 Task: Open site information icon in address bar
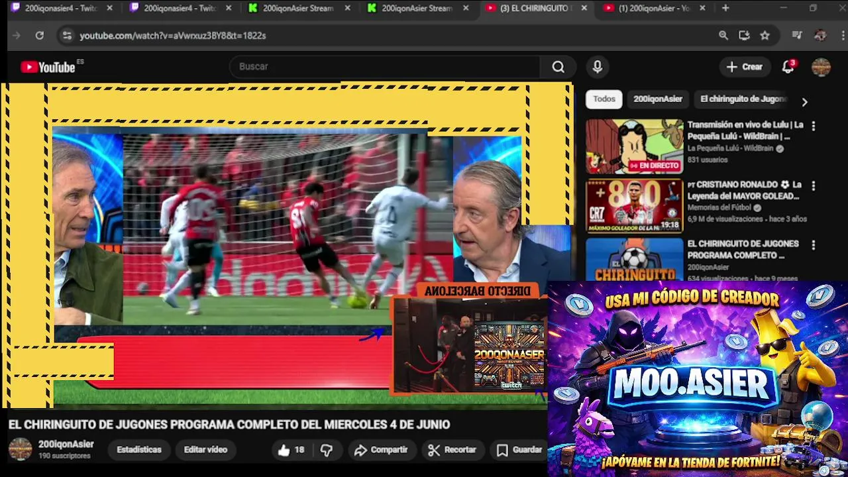click(66, 36)
